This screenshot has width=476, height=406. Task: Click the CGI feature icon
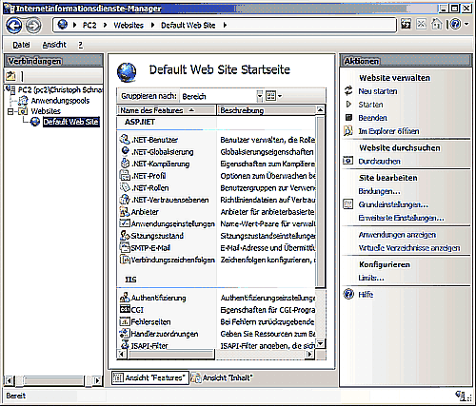pyautogui.click(x=125, y=309)
